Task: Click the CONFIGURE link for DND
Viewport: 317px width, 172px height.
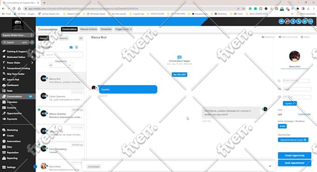Action: (304, 115)
